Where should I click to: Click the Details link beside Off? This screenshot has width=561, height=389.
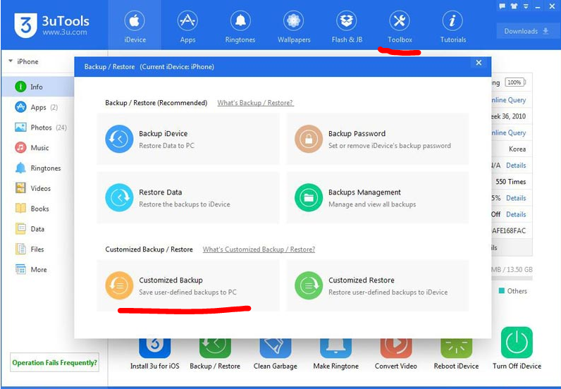516,214
